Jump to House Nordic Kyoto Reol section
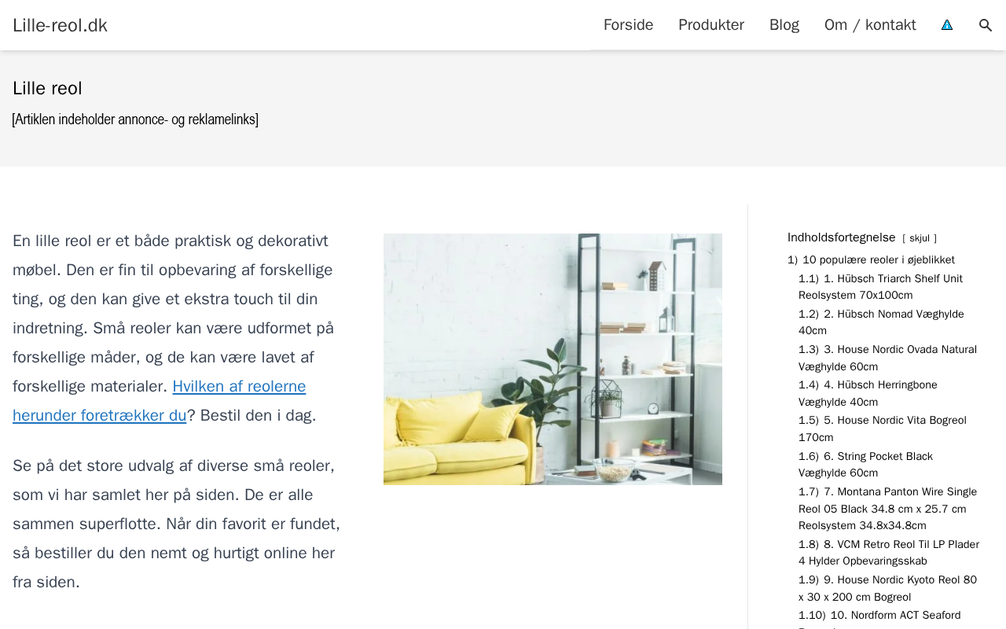The height and width of the screenshot is (629, 1006). [887, 588]
